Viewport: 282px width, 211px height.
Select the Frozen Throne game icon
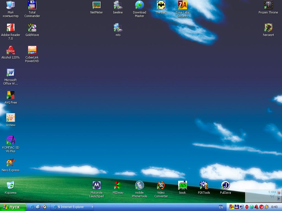click(x=268, y=7)
